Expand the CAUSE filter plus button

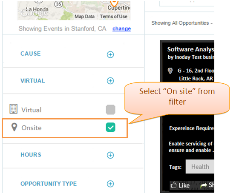110,54
